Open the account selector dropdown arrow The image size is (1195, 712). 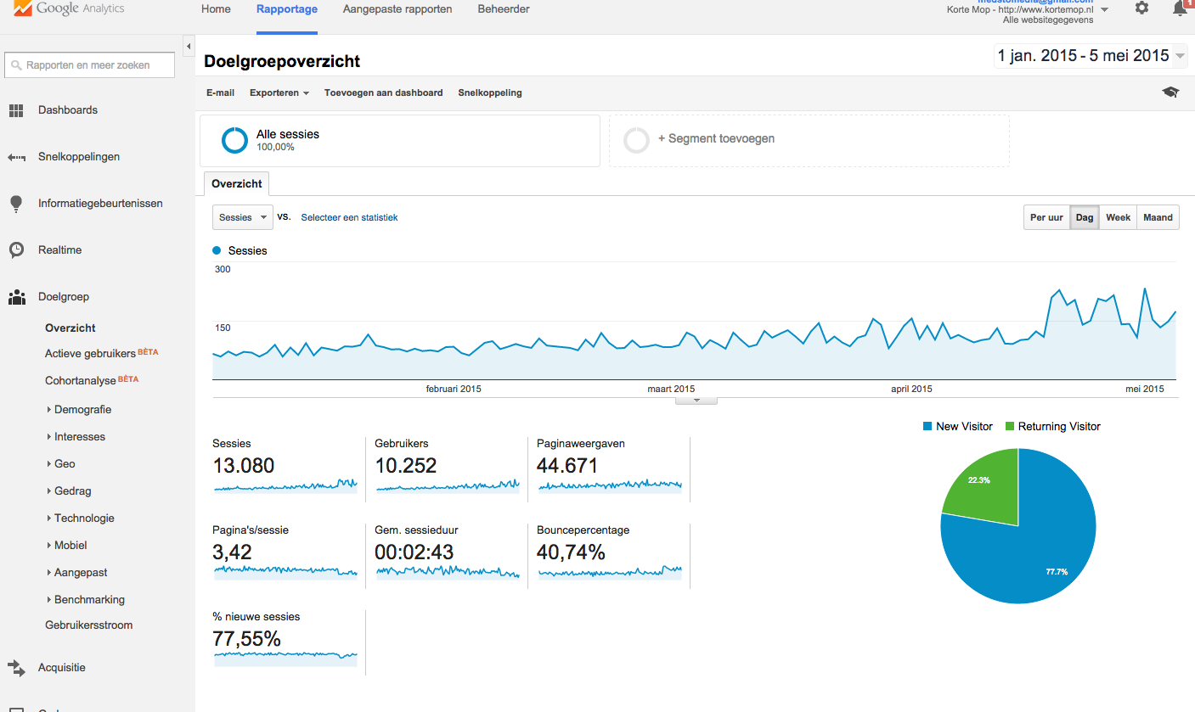(x=1104, y=10)
